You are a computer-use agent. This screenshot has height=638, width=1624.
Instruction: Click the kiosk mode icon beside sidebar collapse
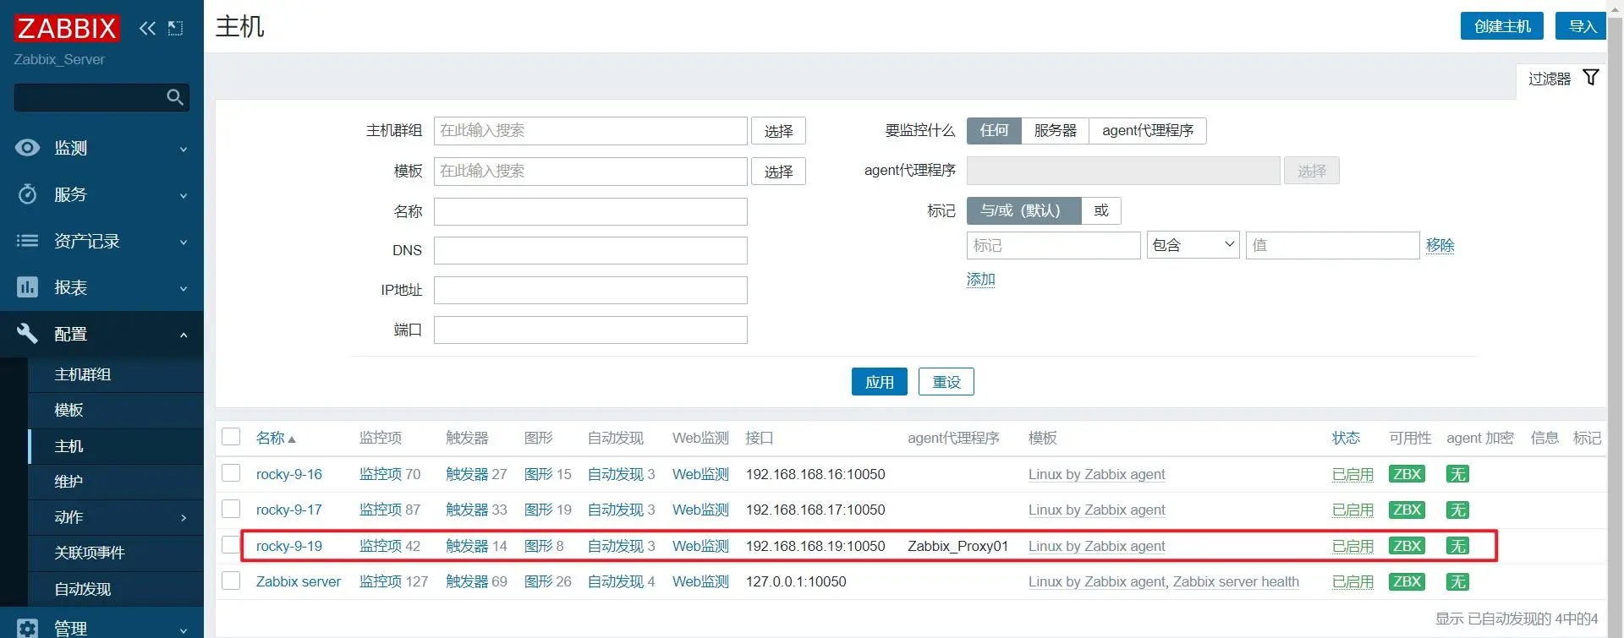175,28
